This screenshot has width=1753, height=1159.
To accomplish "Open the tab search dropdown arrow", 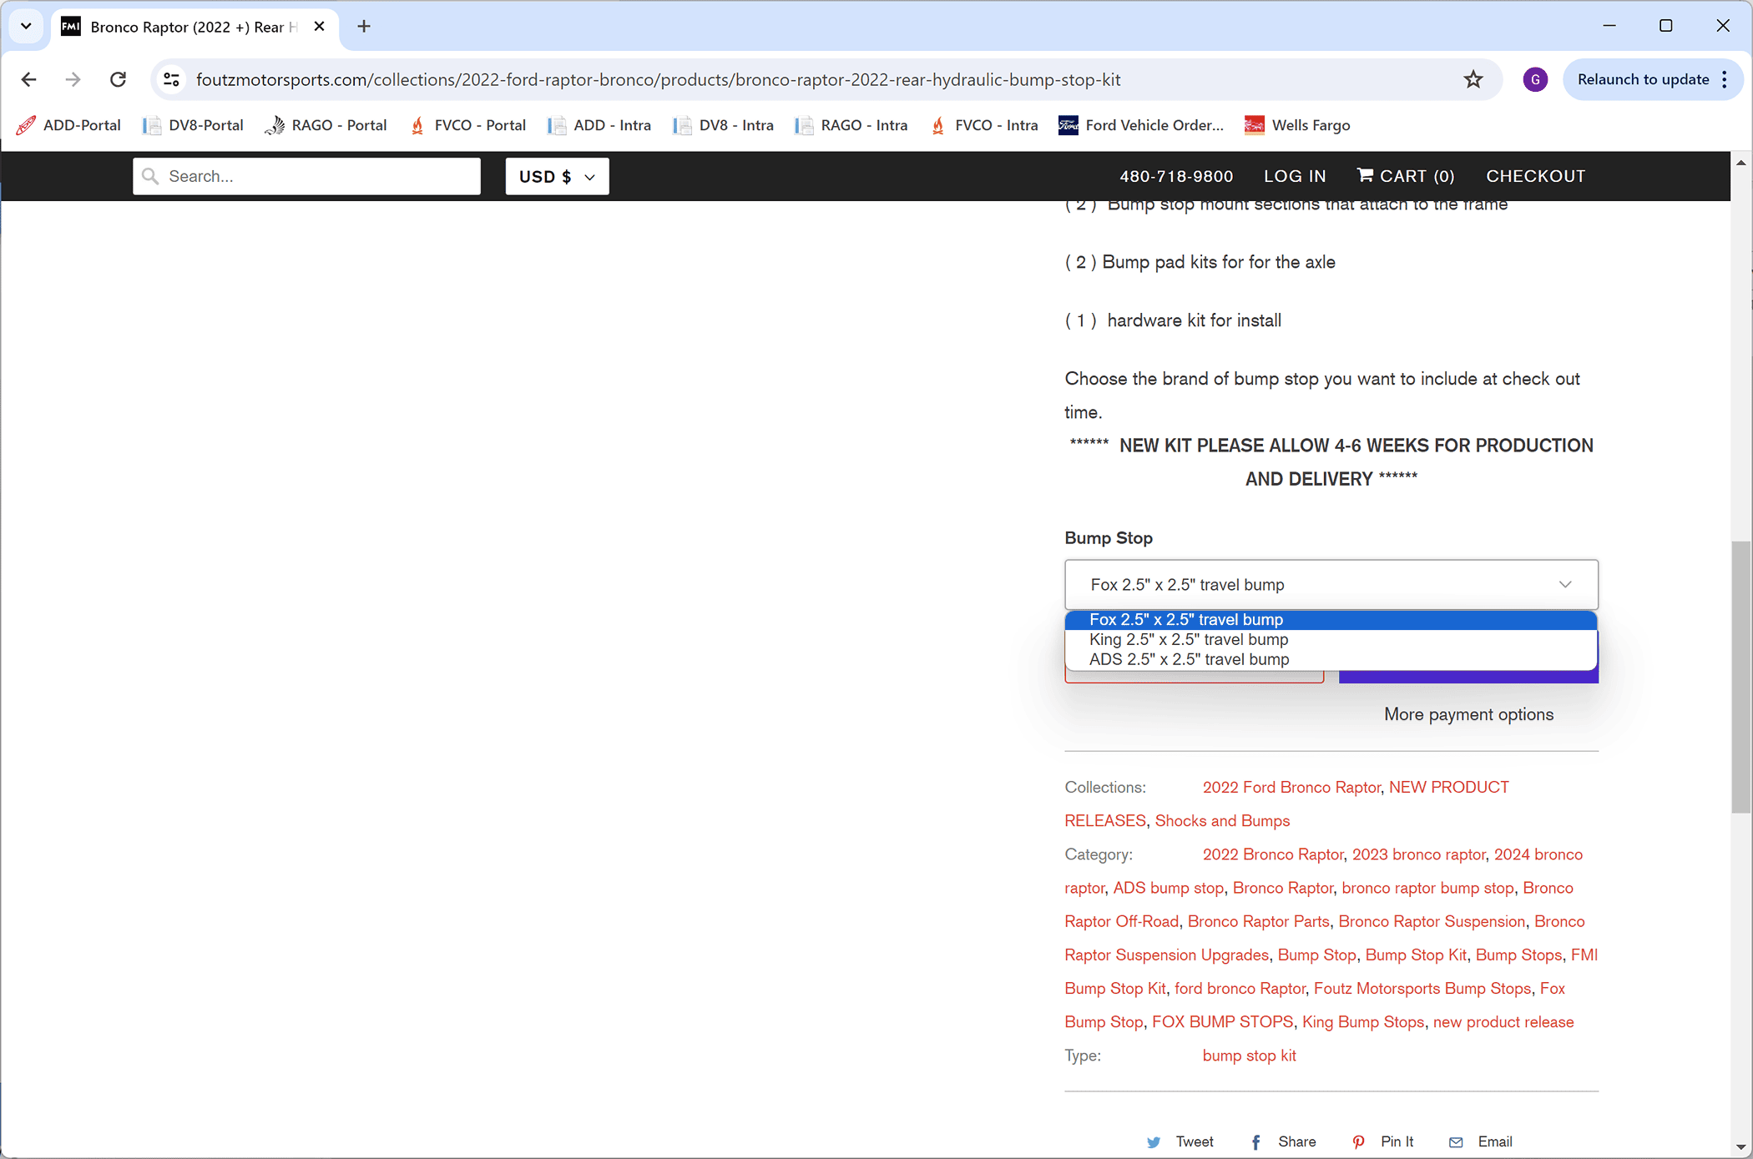I will click(x=26, y=26).
